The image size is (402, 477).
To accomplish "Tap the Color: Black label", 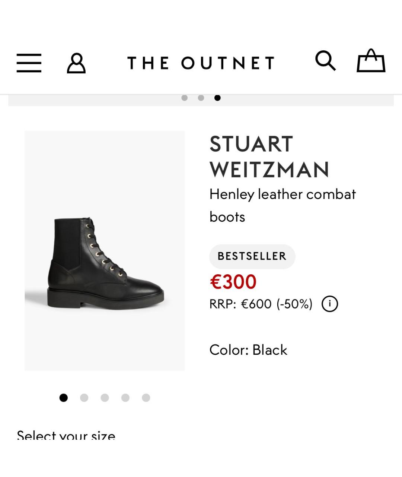I will 248,350.
